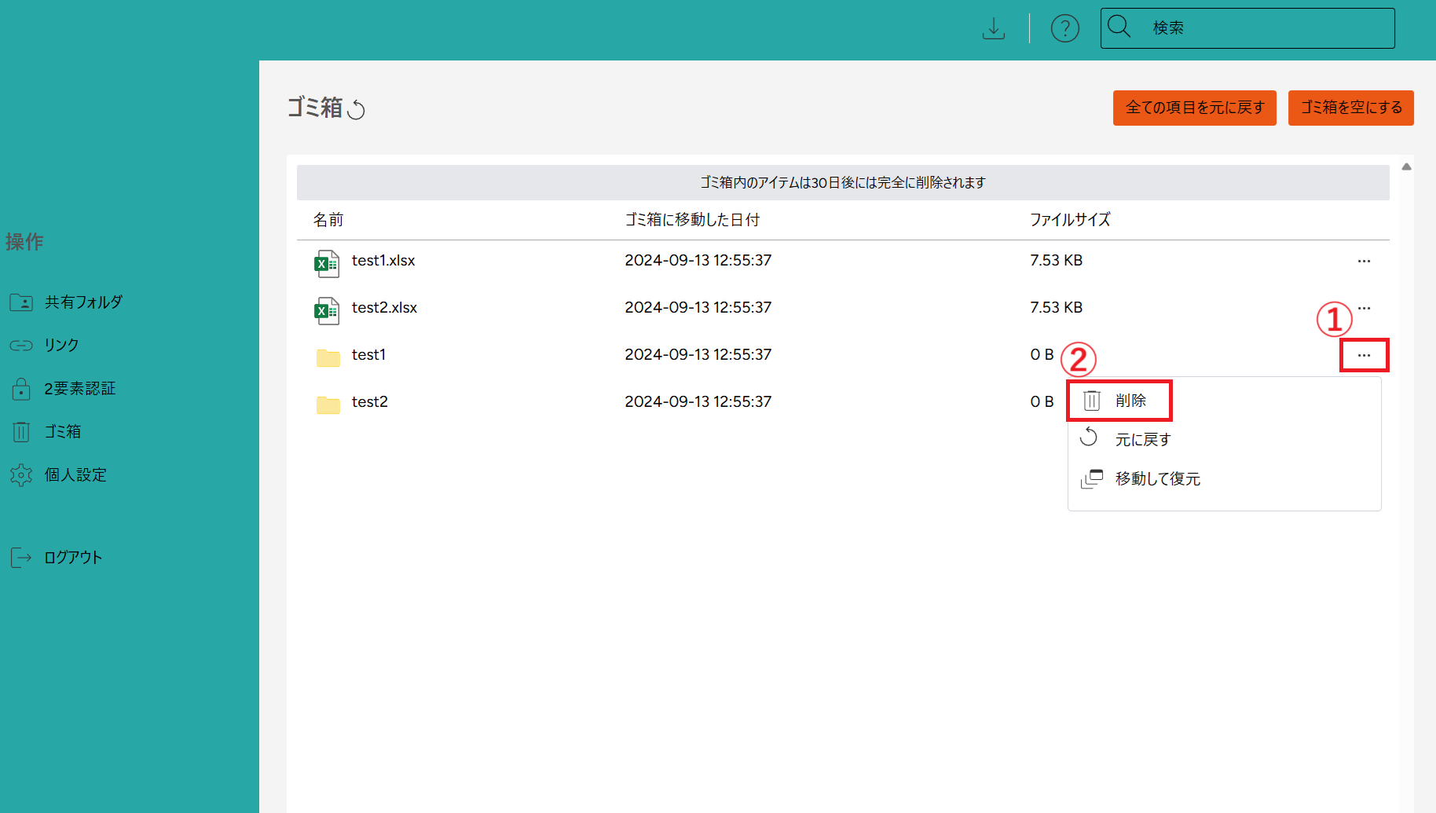
Task: Click shared folder icon in sidebar
Action: coord(21,302)
